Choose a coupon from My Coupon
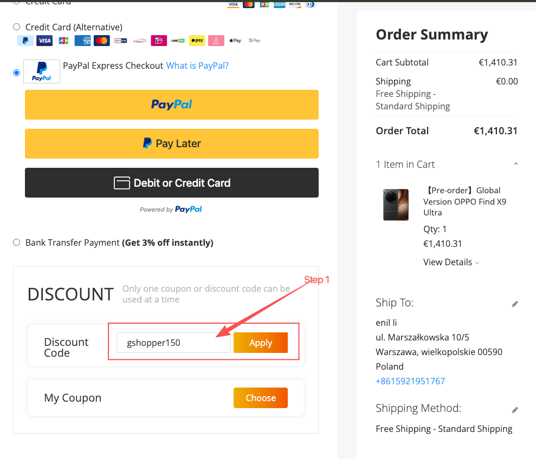Viewport: 536px width, 459px height. (x=261, y=398)
